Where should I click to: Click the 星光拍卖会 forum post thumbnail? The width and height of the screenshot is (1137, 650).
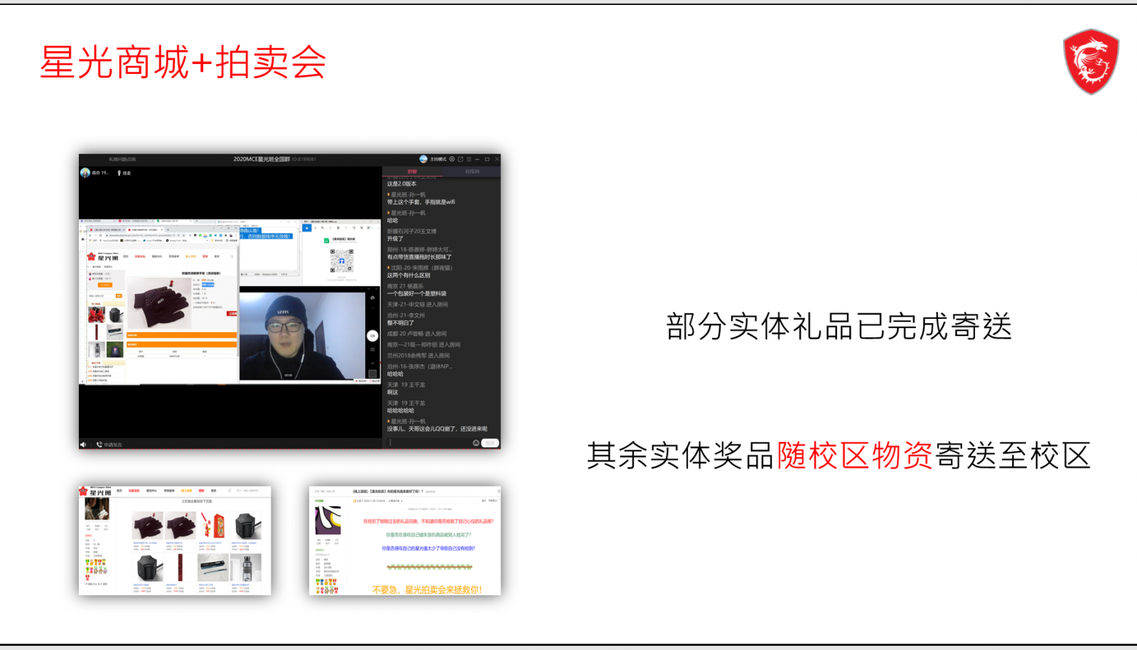pos(405,541)
